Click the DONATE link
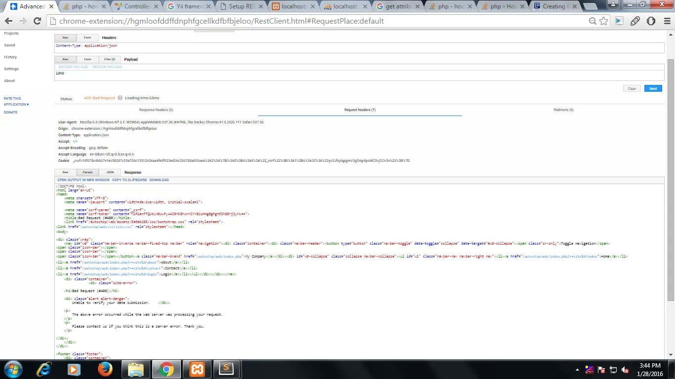The image size is (675, 379). coord(10,112)
